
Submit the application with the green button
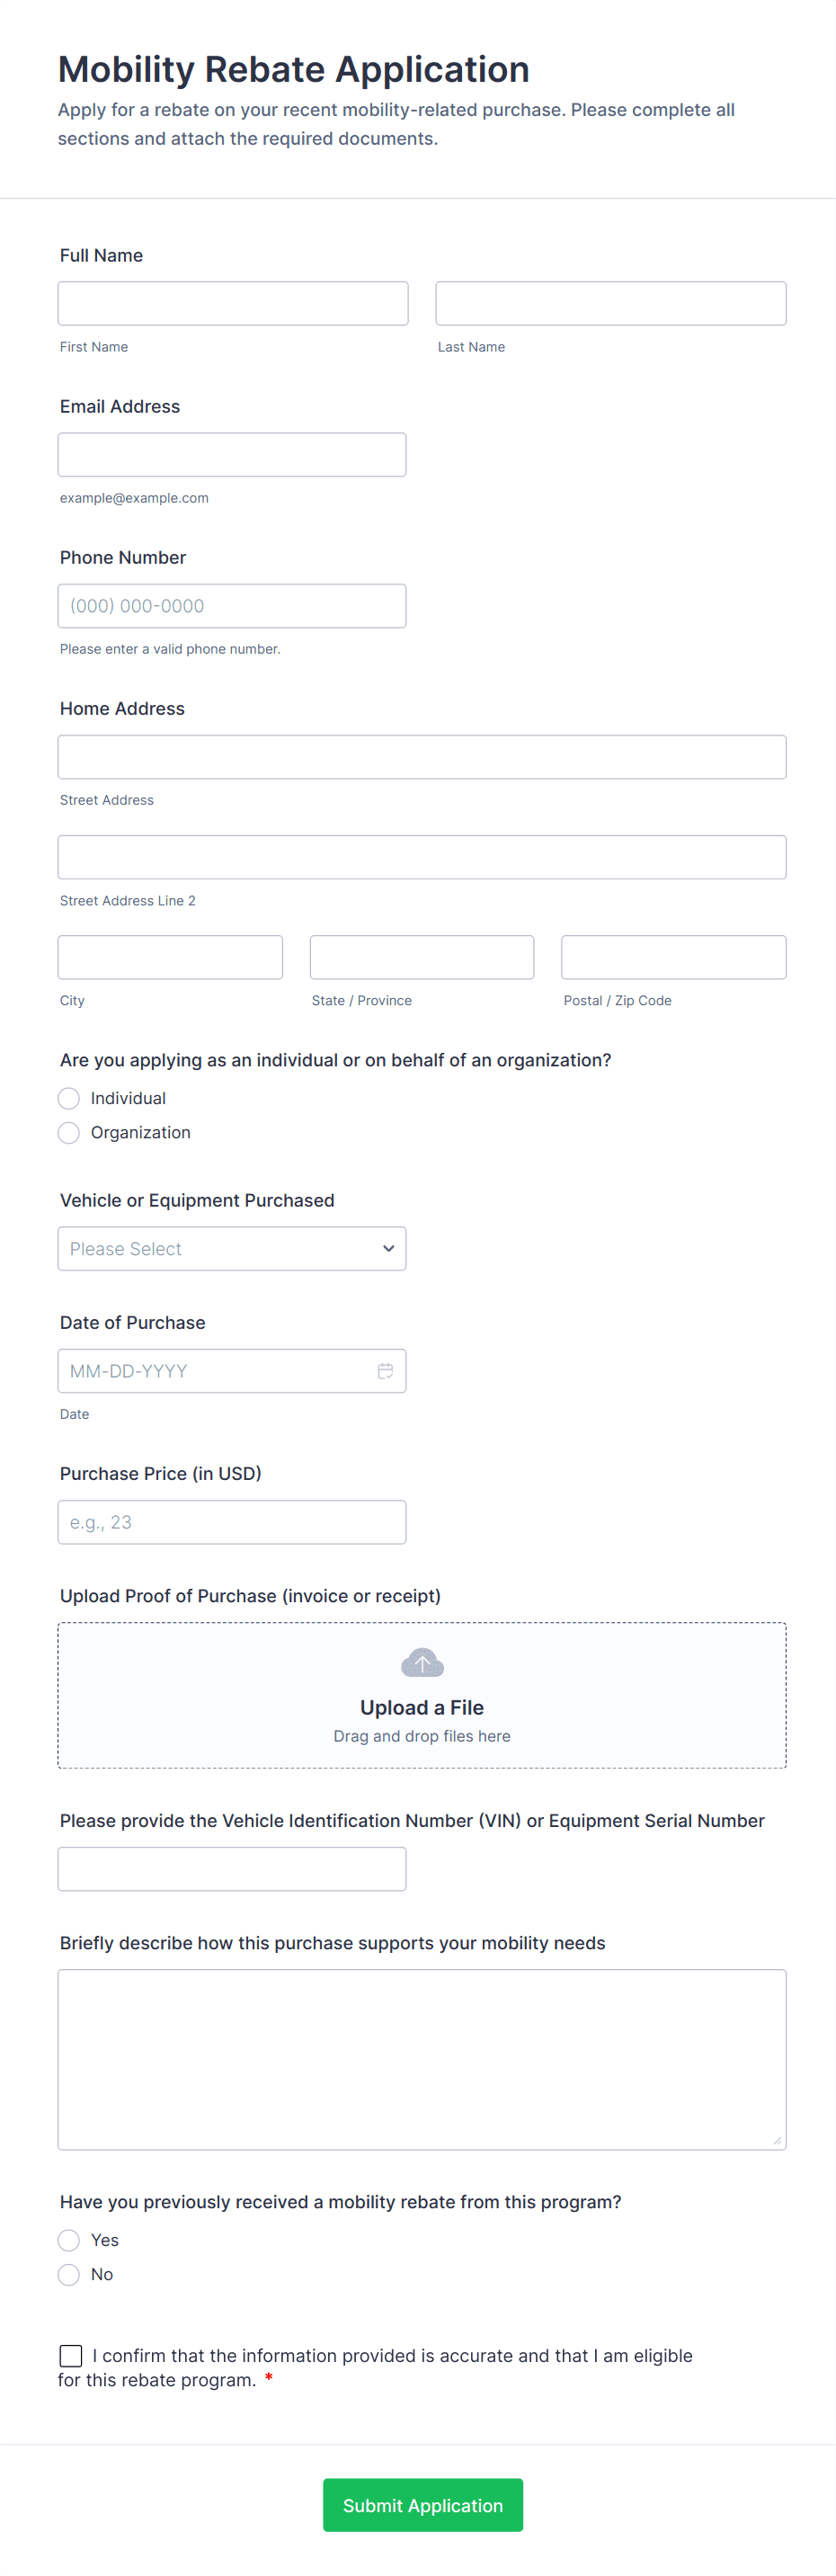[422, 2505]
